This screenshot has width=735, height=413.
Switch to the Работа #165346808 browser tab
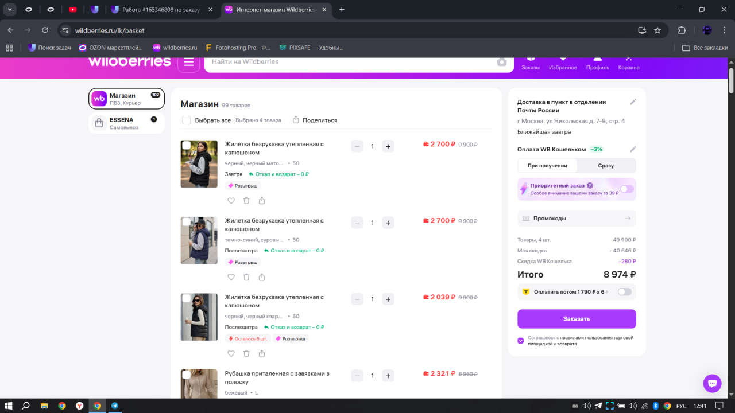point(162,10)
